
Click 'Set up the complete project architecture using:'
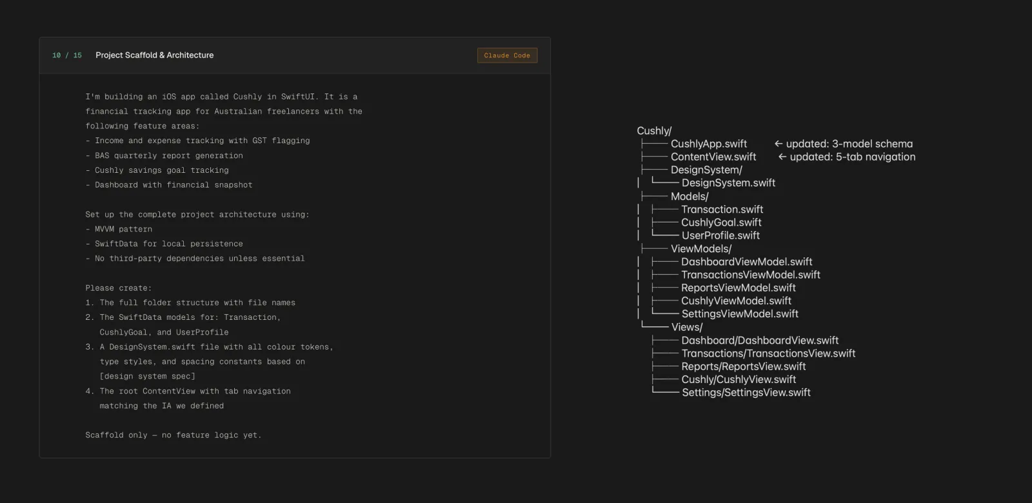197,215
